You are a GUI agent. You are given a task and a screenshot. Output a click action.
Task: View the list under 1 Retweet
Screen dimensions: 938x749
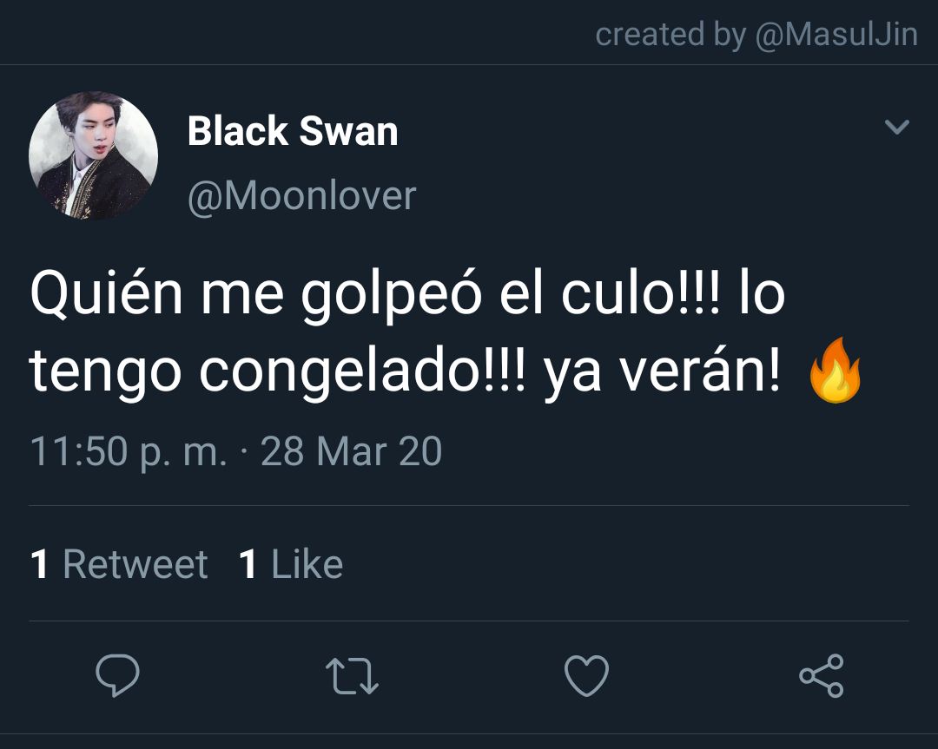point(119,563)
